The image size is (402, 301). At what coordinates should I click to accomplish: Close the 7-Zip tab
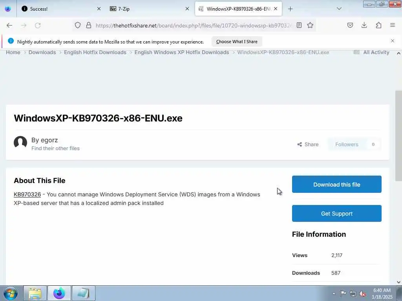point(187,9)
